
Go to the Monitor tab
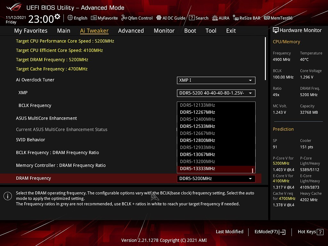[164, 31]
